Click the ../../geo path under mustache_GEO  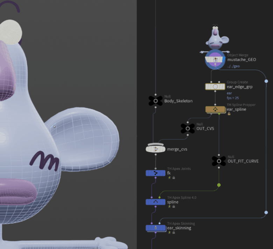[x=233, y=66]
